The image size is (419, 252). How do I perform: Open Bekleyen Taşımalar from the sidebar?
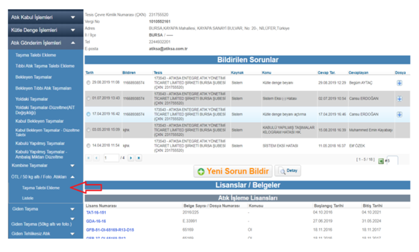pyautogui.click(x=34, y=77)
